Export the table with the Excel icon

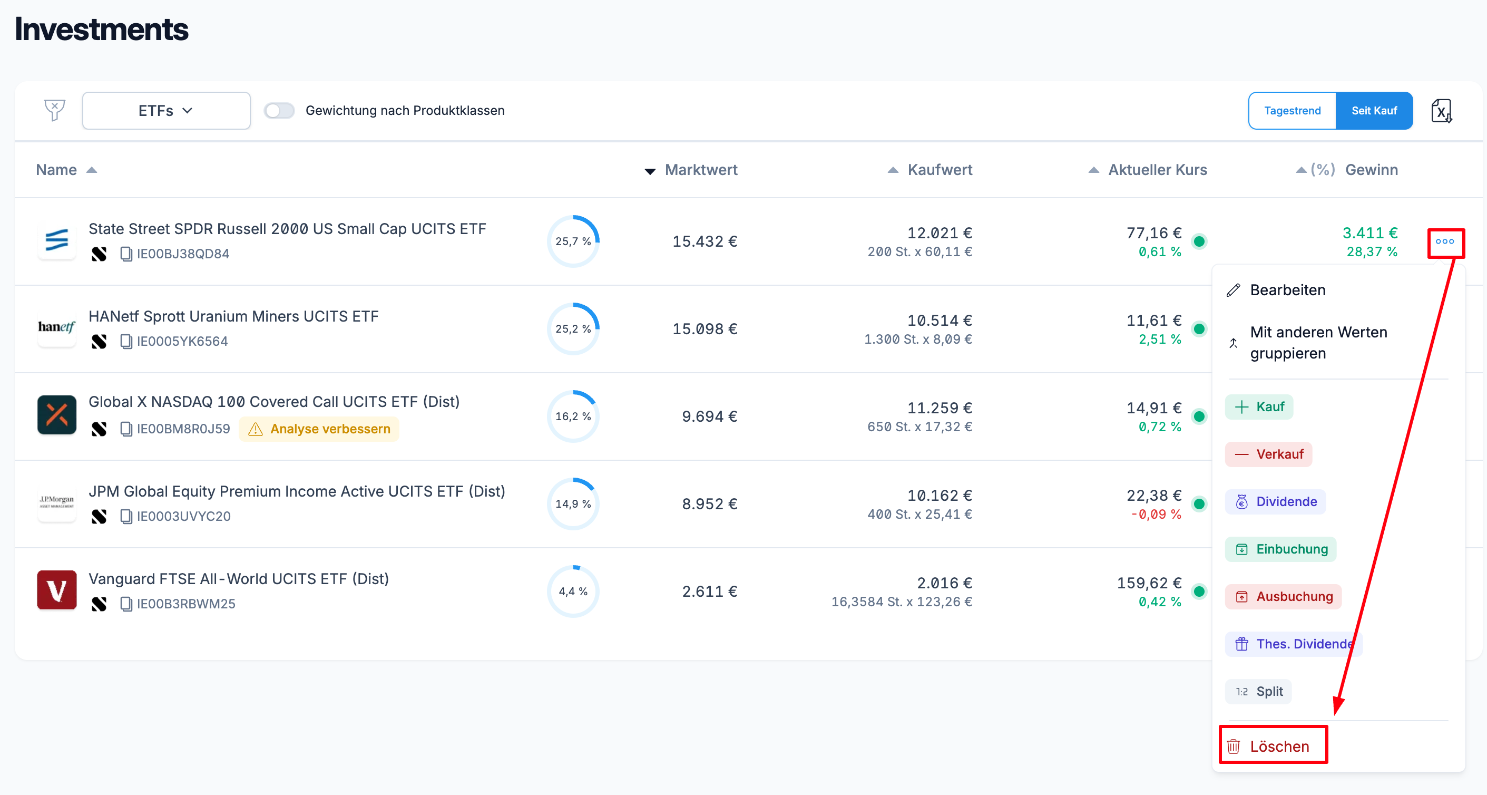pos(1441,111)
